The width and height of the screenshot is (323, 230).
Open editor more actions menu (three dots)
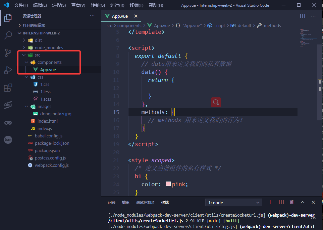click(313, 16)
